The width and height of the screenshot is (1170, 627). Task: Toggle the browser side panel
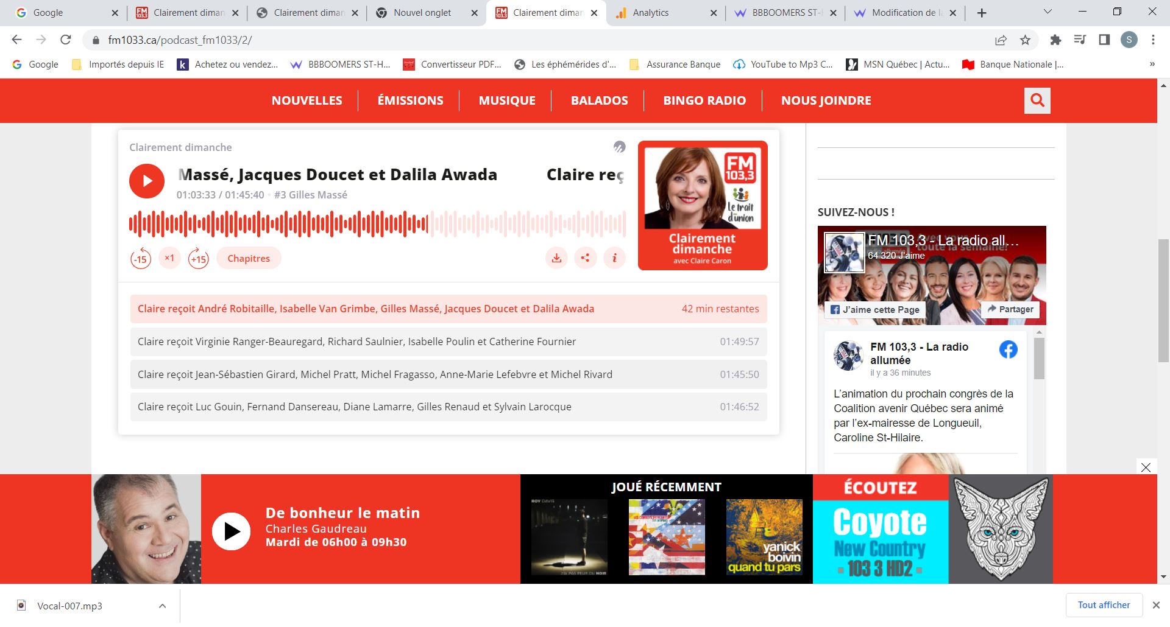pos(1104,40)
